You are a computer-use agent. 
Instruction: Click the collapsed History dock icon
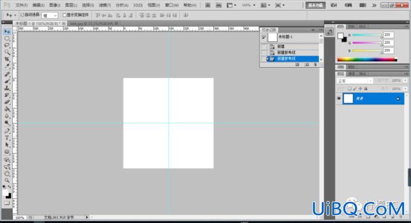[329, 32]
